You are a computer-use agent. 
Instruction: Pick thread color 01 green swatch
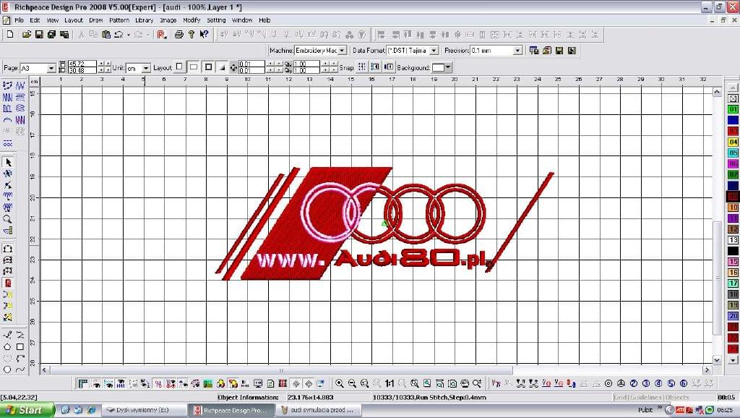click(x=733, y=110)
